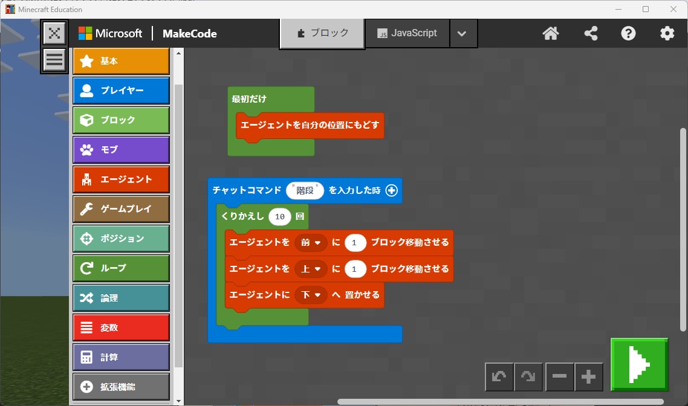This screenshot has width=688, height=406.
Task: Open the 前 direction dropdown
Action: [311, 242]
